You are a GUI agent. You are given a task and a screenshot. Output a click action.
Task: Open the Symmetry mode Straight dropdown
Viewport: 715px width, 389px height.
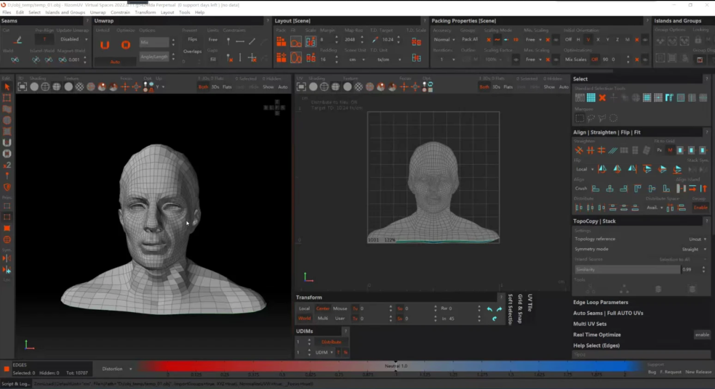pyautogui.click(x=693, y=249)
